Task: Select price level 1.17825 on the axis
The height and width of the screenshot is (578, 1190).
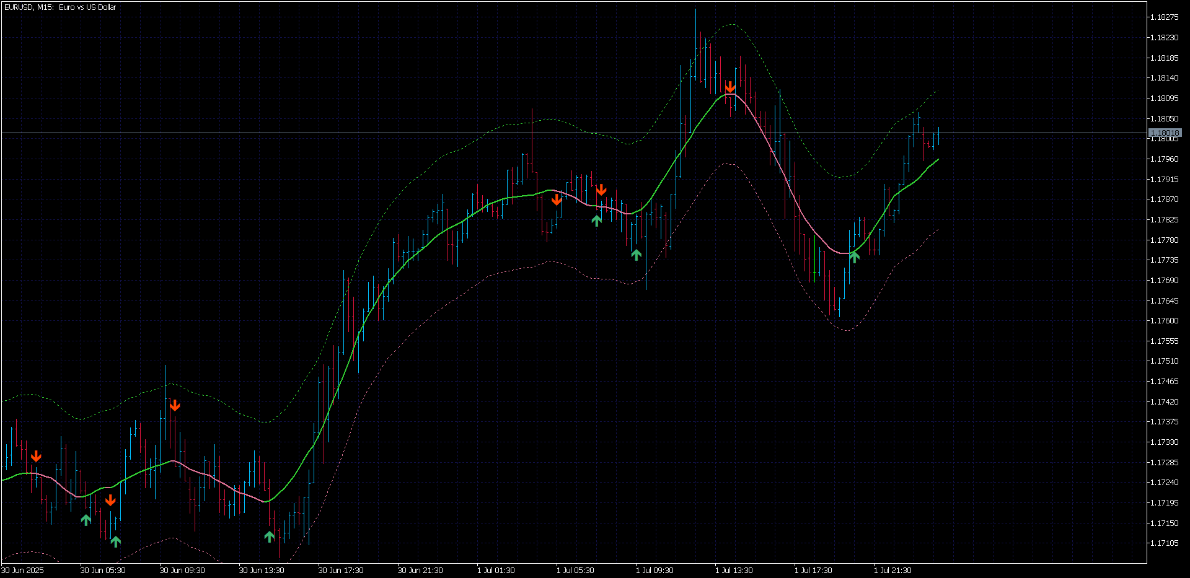Action: pyautogui.click(x=1164, y=220)
